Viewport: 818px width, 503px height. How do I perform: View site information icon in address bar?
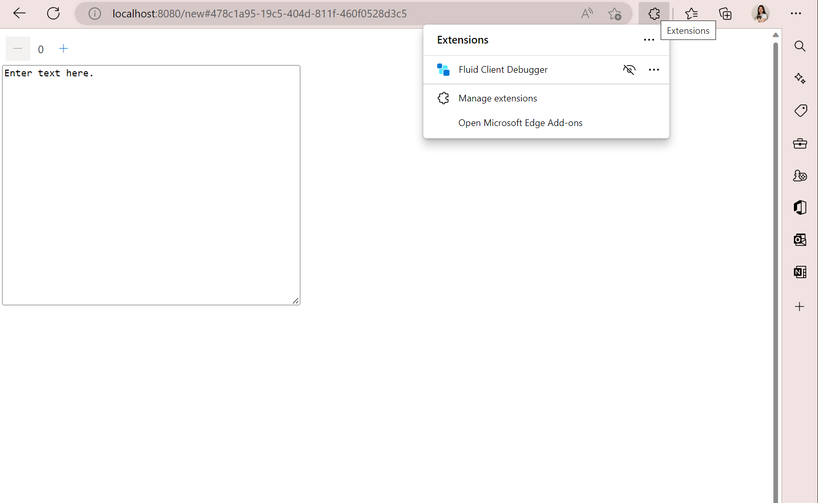click(x=95, y=14)
